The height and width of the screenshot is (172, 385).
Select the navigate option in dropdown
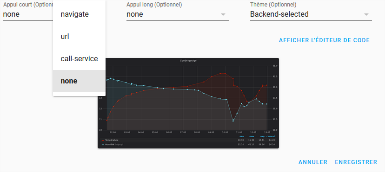pyautogui.click(x=79, y=14)
